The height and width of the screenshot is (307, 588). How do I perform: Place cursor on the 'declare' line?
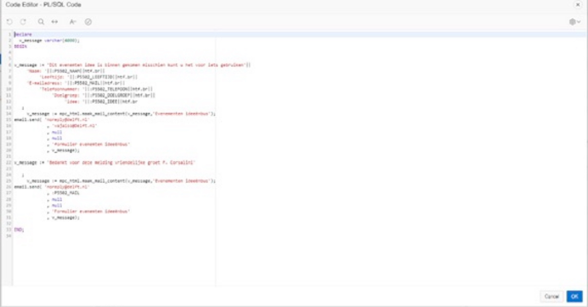23,35
